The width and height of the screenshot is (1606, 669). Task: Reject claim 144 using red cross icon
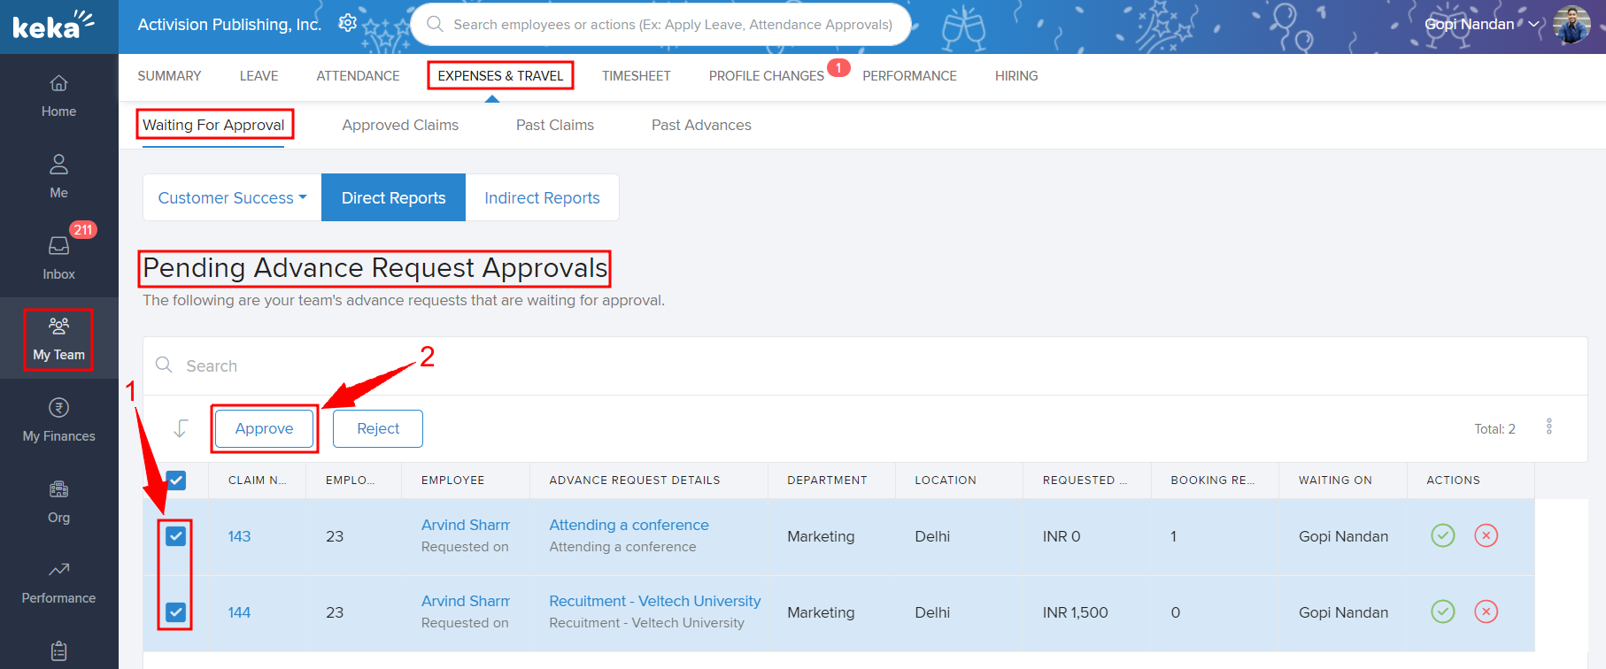pyautogui.click(x=1486, y=611)
